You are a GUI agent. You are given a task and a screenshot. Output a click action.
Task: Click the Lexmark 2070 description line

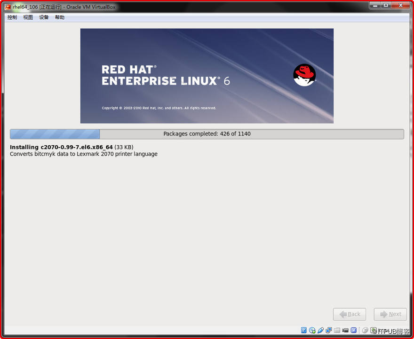[84, 154]
